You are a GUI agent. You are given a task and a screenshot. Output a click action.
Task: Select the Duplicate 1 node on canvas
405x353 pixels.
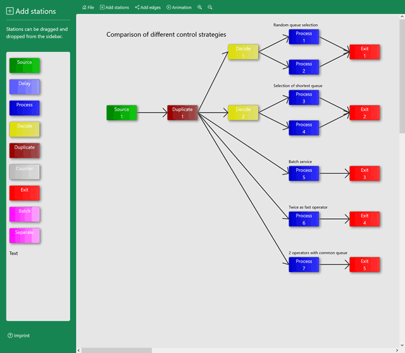[x=183, y=113]
